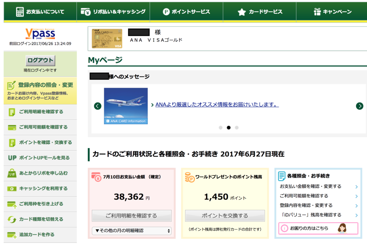Click the ANA CARD Information airplane thumbnail
The height and width of the screenshot is (245, 367).
(126, 106)
